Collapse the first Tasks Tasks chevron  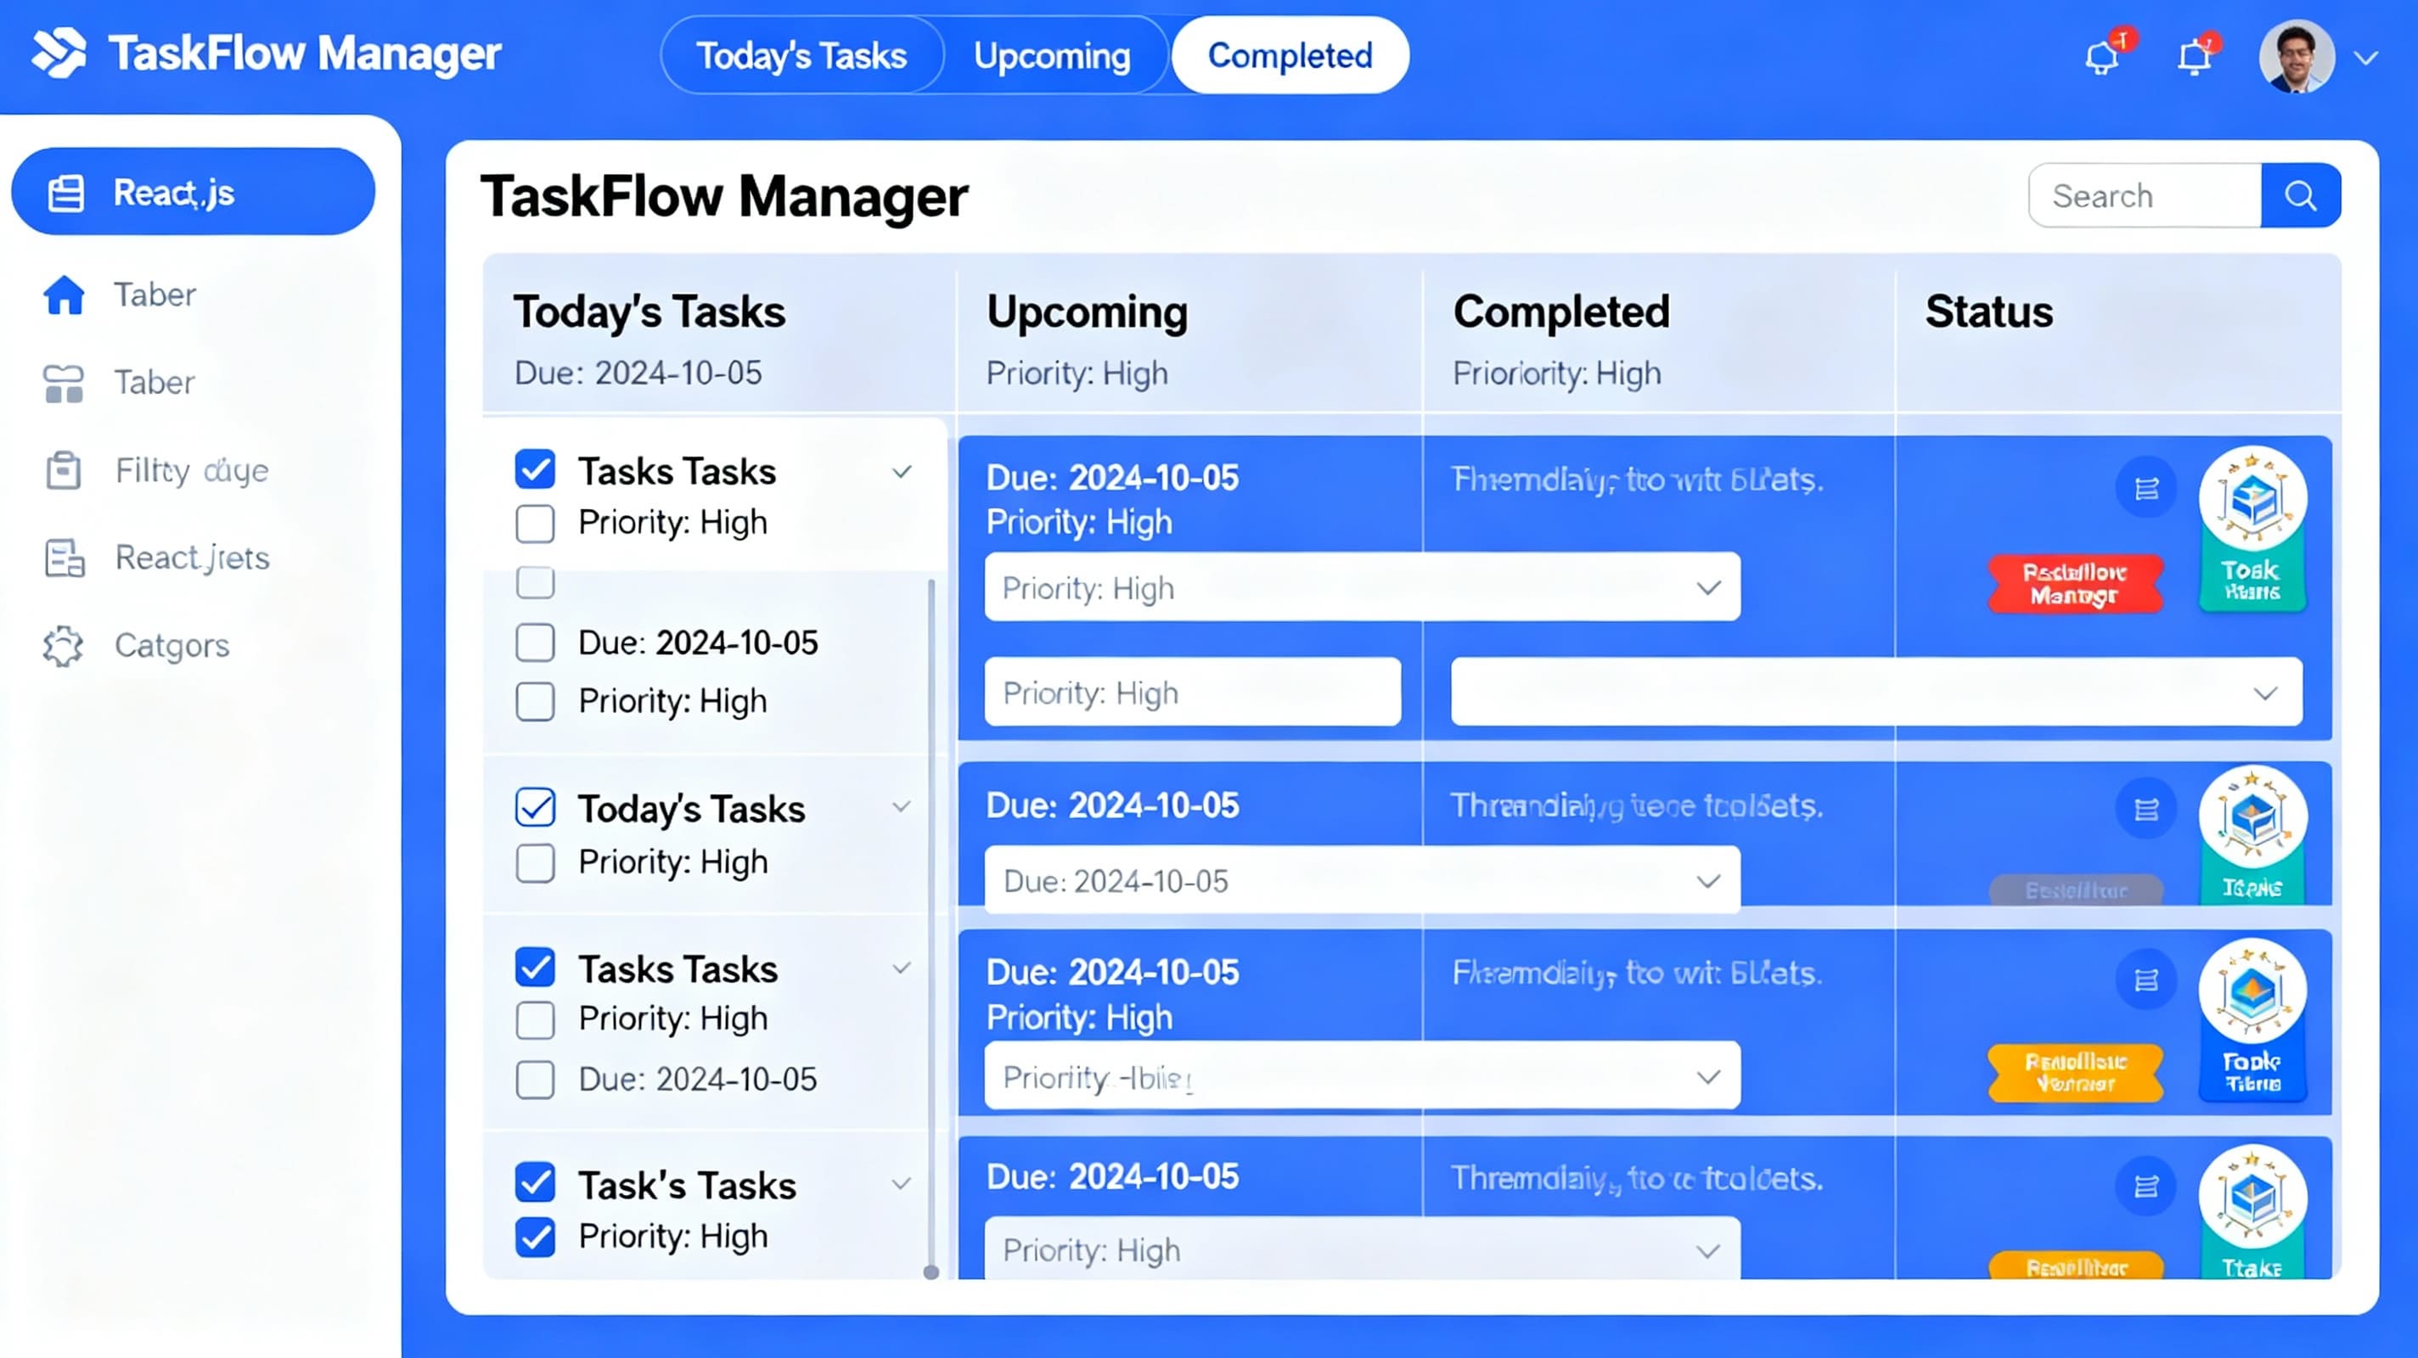coord(902,472)
